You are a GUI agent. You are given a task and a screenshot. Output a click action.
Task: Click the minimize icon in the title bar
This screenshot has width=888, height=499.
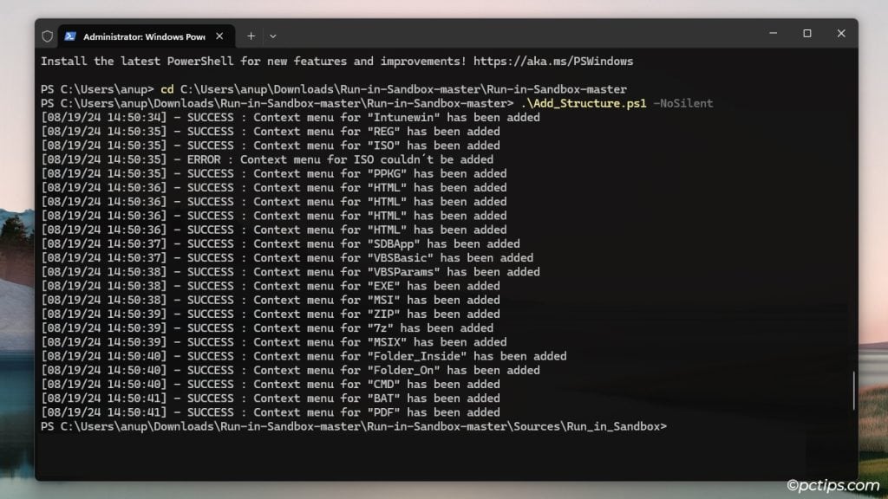click(x=773, y=33)
